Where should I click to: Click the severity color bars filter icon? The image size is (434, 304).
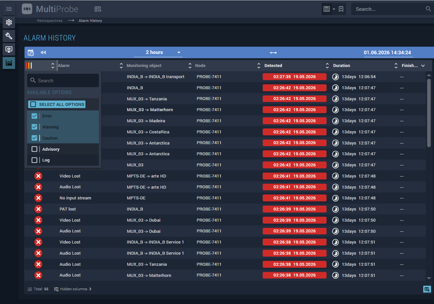(29, 66)
